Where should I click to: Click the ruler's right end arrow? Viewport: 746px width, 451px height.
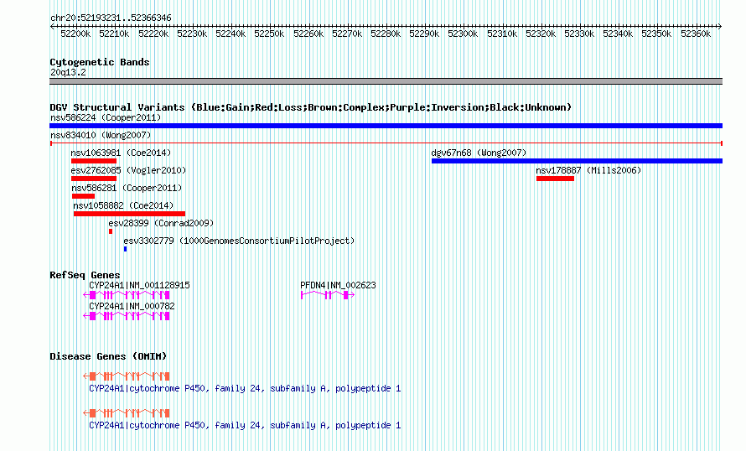click(720, 27)
